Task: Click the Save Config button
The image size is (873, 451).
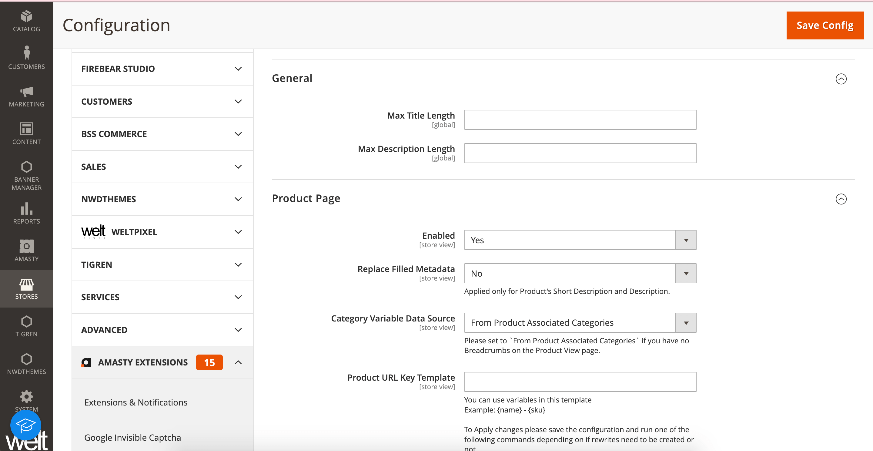Action: click(824, 25)
